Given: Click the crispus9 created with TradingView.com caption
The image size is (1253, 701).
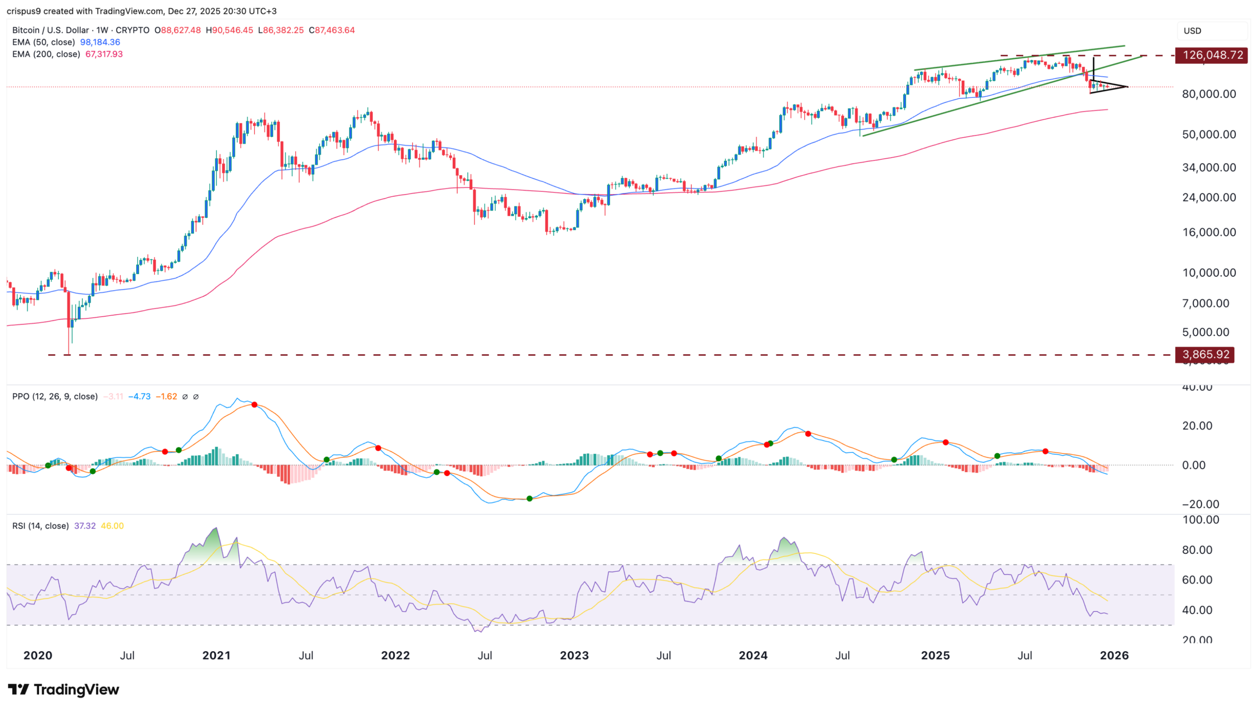Looking at the screenshot, I should [x=141, y=11].
